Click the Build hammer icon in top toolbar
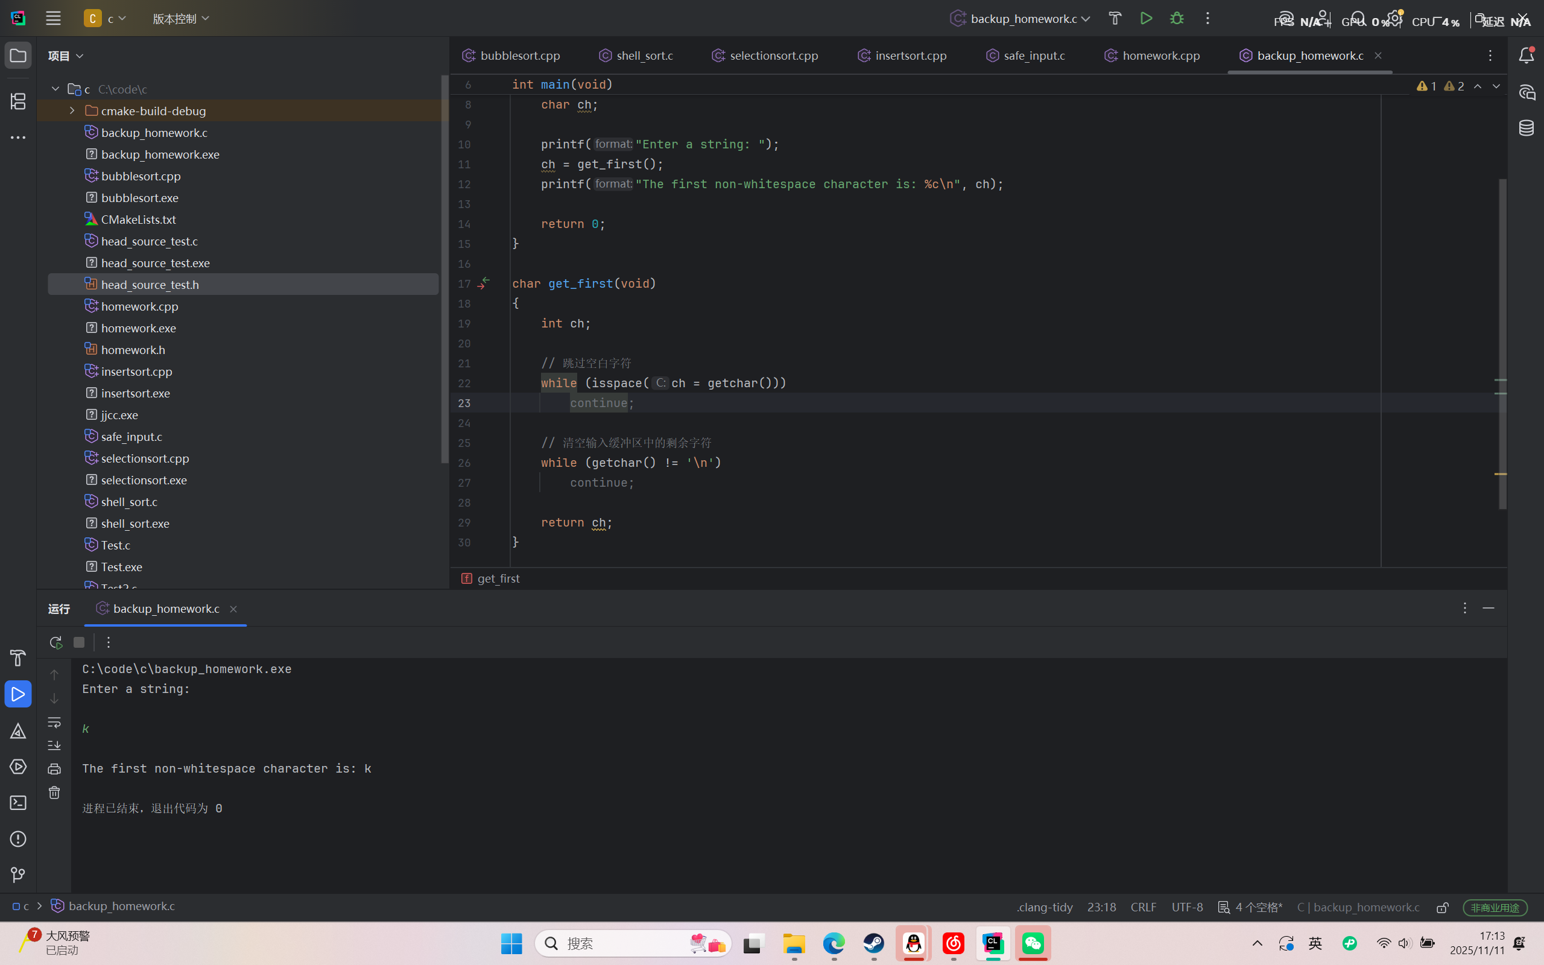This screenshot has height=965, width=1544. click(x=1115, y=19)
